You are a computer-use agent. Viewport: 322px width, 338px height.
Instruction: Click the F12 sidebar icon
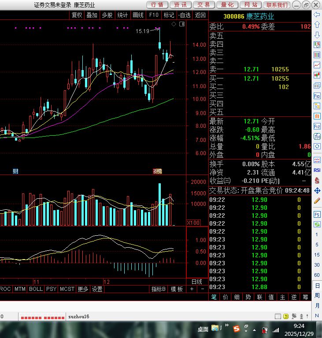click(317, 126)
